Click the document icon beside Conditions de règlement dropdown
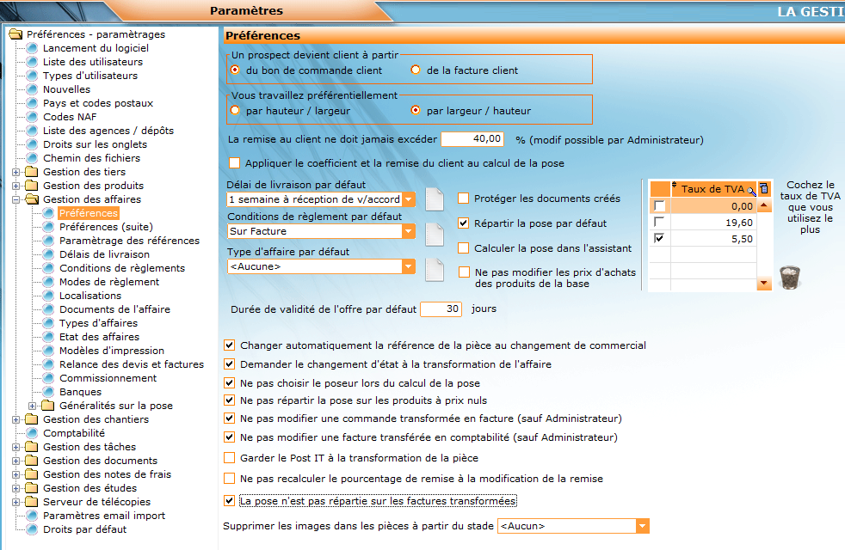Screen dimensions: 845x550 coord(435,234)
